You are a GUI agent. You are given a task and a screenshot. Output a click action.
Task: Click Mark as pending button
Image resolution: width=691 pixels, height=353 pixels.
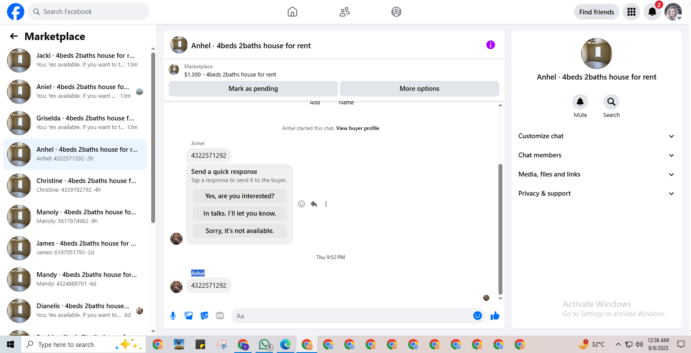[x=253, y=89]
